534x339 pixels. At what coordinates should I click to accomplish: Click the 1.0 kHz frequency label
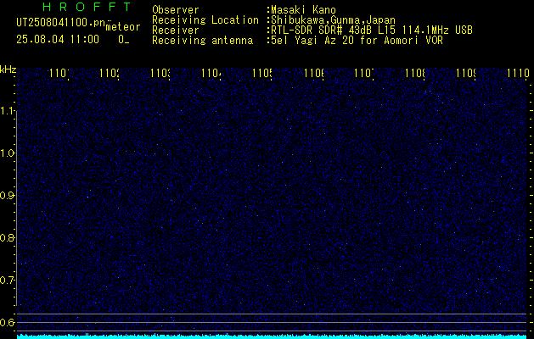point(7,153)
